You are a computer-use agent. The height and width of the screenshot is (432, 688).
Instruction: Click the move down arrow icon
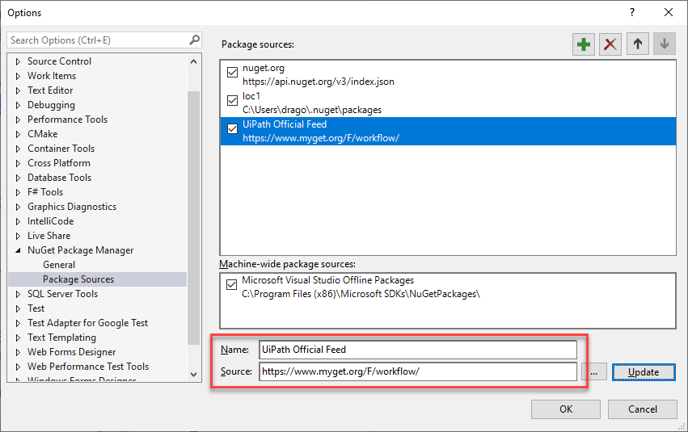coord(665,44)
